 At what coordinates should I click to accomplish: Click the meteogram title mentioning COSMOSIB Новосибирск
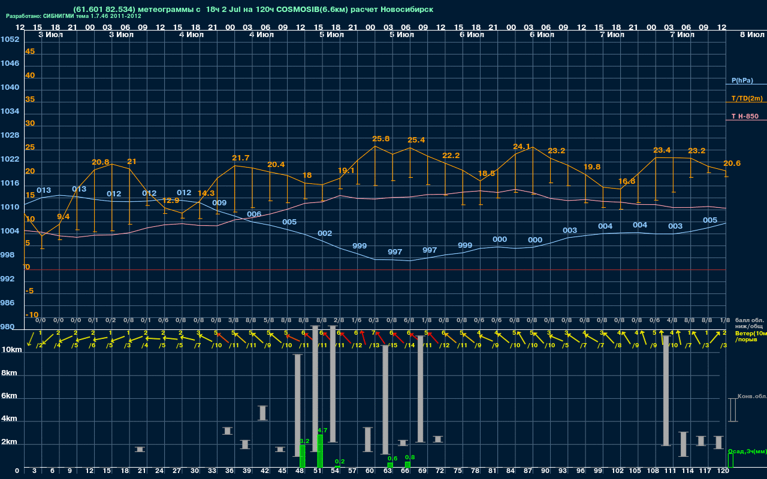tap(253, 10)
